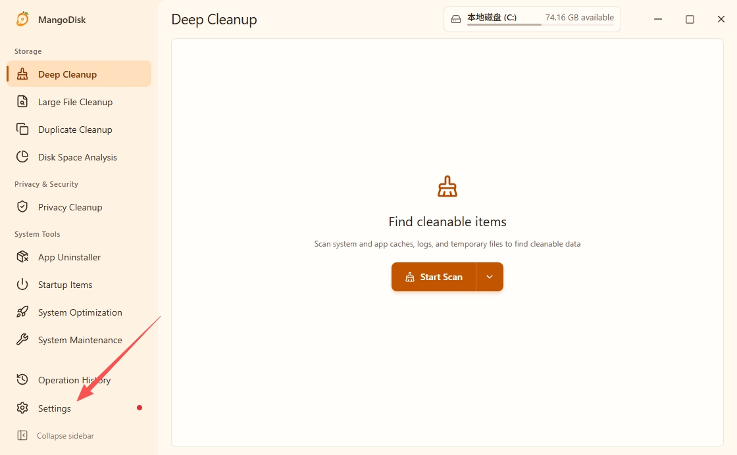Click the Settings gear icon
Image resolution: width=737 pixels, height=455 pixels.
[22, 408]
